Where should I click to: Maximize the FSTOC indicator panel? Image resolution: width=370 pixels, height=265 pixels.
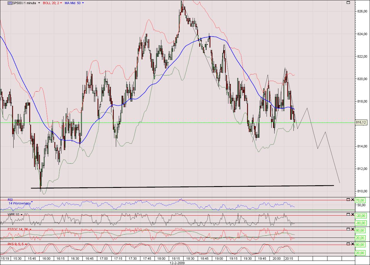(348, 229)
